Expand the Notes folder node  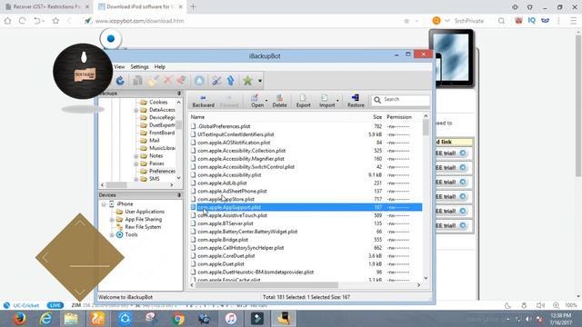(135, 156)
